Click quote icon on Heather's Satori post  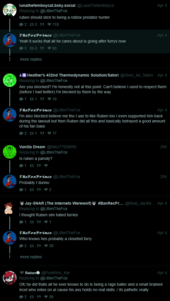point(42,99)
